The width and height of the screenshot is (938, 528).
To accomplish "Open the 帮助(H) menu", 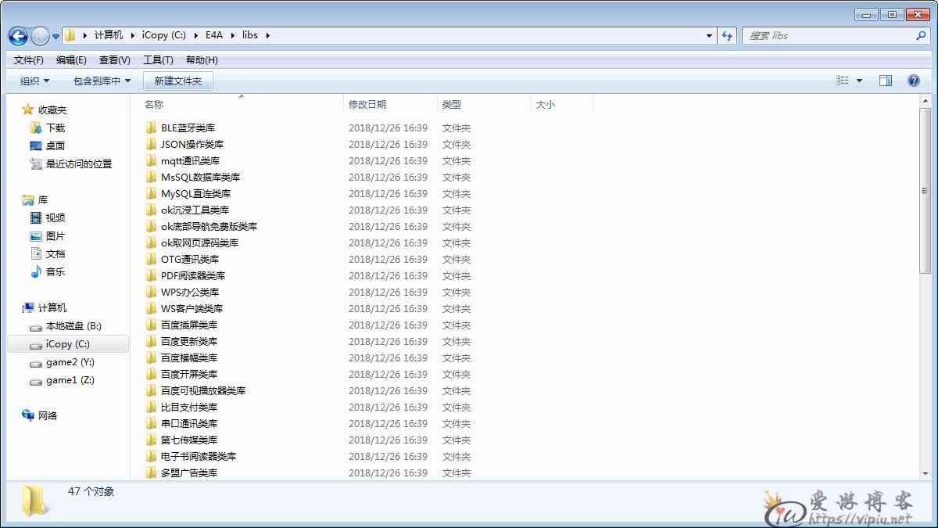I will pos(202,60).
